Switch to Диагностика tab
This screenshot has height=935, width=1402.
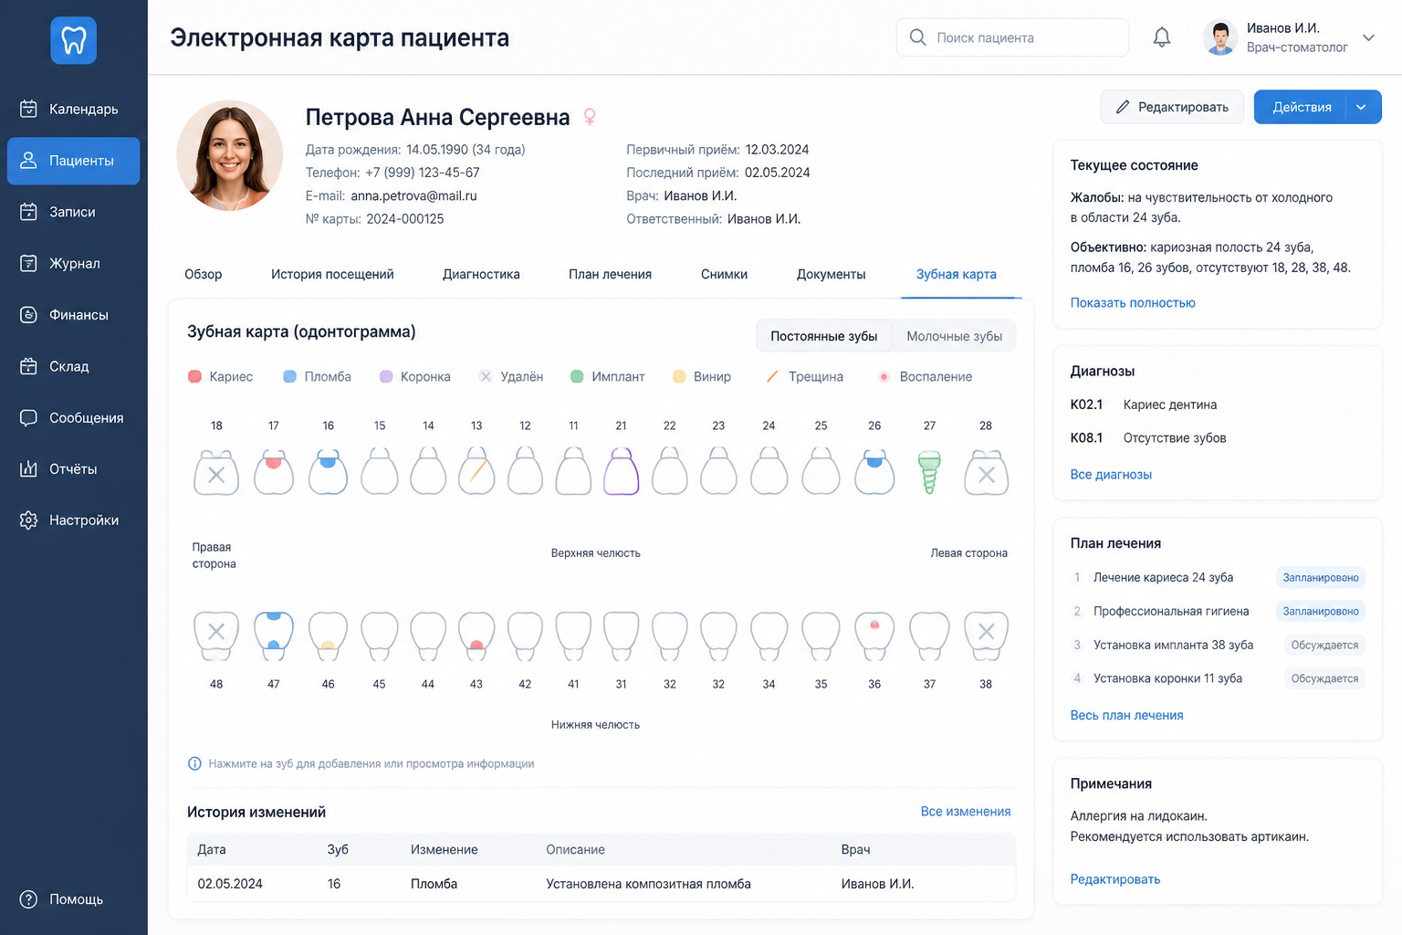click(x=481, y=274)
